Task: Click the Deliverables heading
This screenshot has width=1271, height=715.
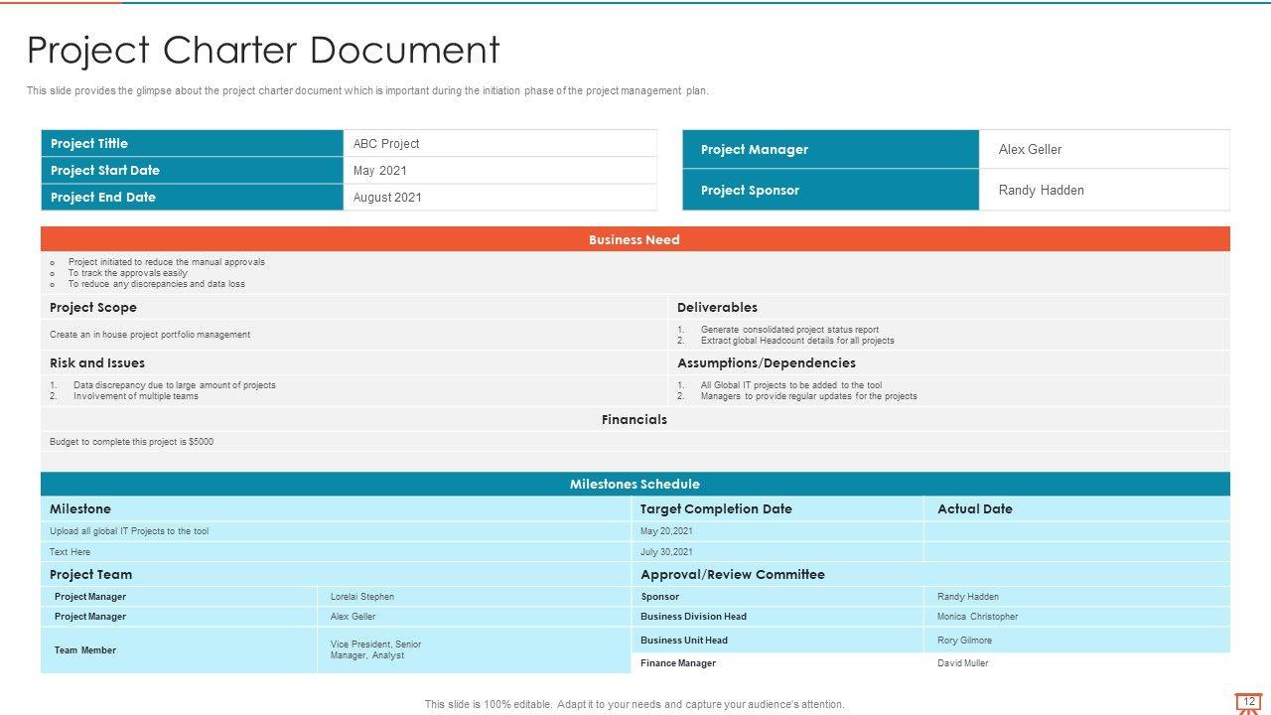Action: click(x=717, y=308)
